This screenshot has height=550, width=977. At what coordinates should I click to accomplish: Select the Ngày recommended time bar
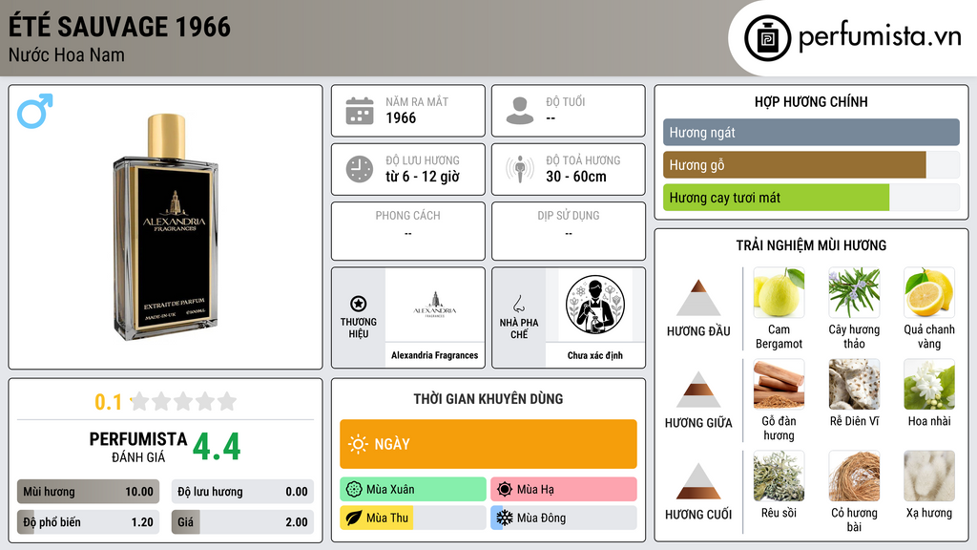[x=488, y=444]
